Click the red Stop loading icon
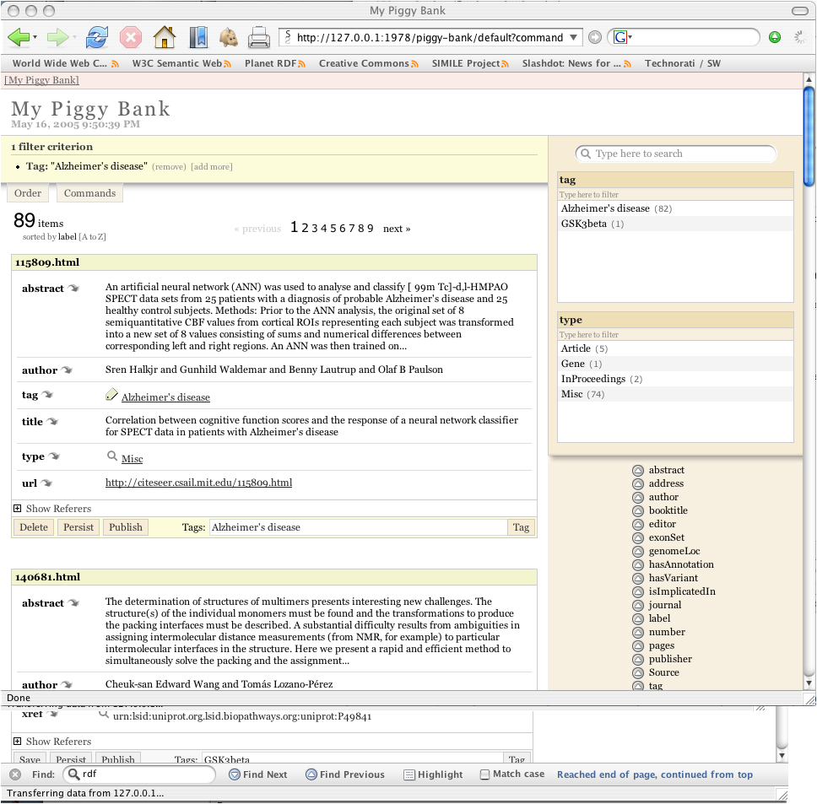 (x=130, y=37)
